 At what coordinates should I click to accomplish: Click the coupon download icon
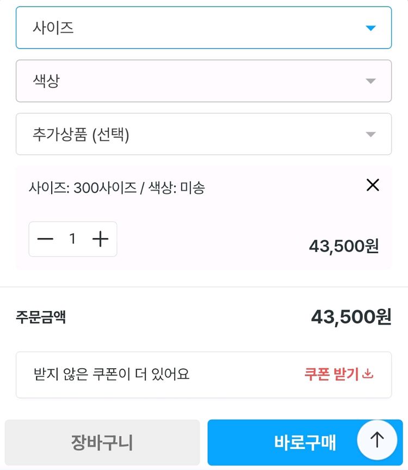click(x=368, y=374)
